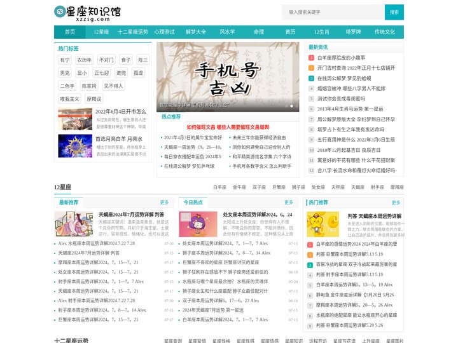Open yellow star thumbnail for 天蝎座本周运势详解
458x343 pixels.
(x=323, y=224)
